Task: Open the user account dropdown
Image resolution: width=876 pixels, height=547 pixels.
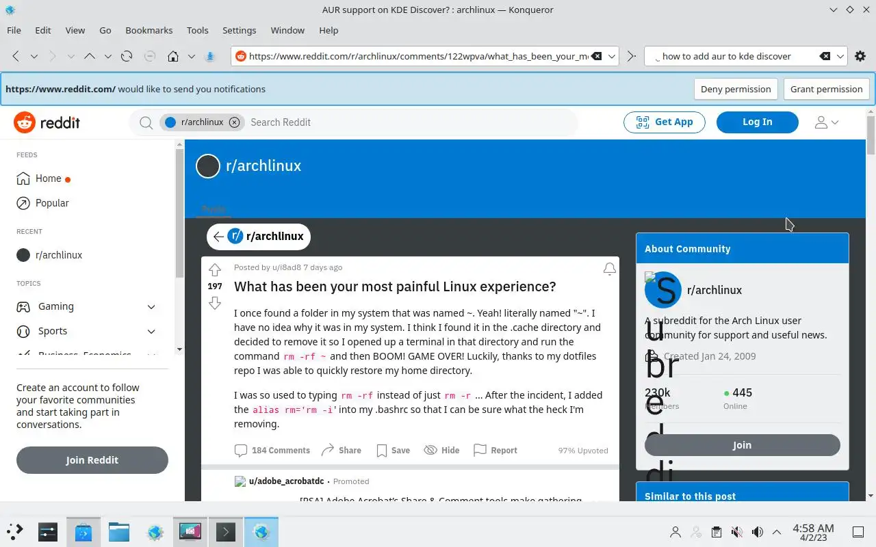Action: coord(827,122)
